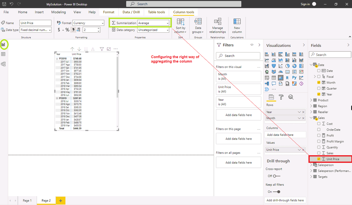Screen dimensions: 352x205
Task: Click filter icon above the matrix visual
Action: click(x=102, y=49)
